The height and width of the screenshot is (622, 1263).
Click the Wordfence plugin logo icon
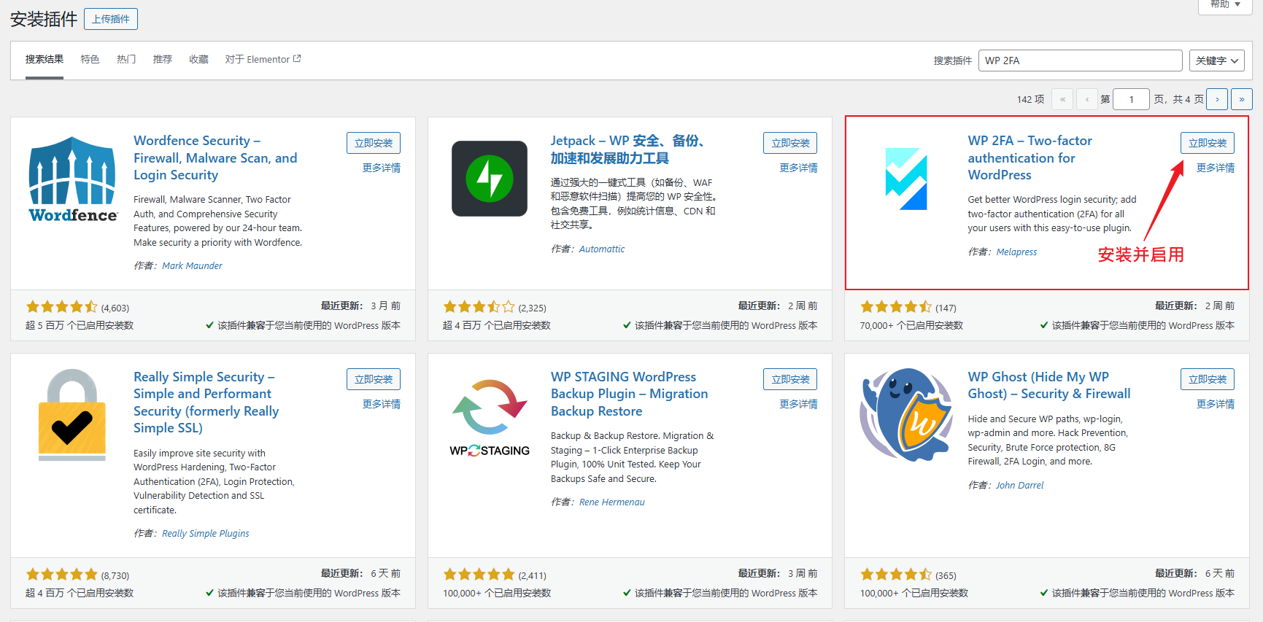pos(72,179)
